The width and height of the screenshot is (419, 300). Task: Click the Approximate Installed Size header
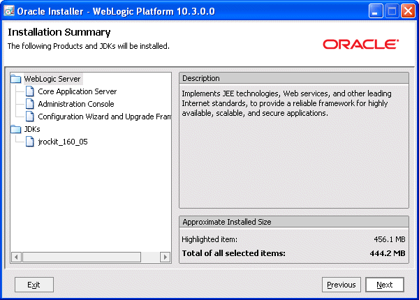point(294,222)
